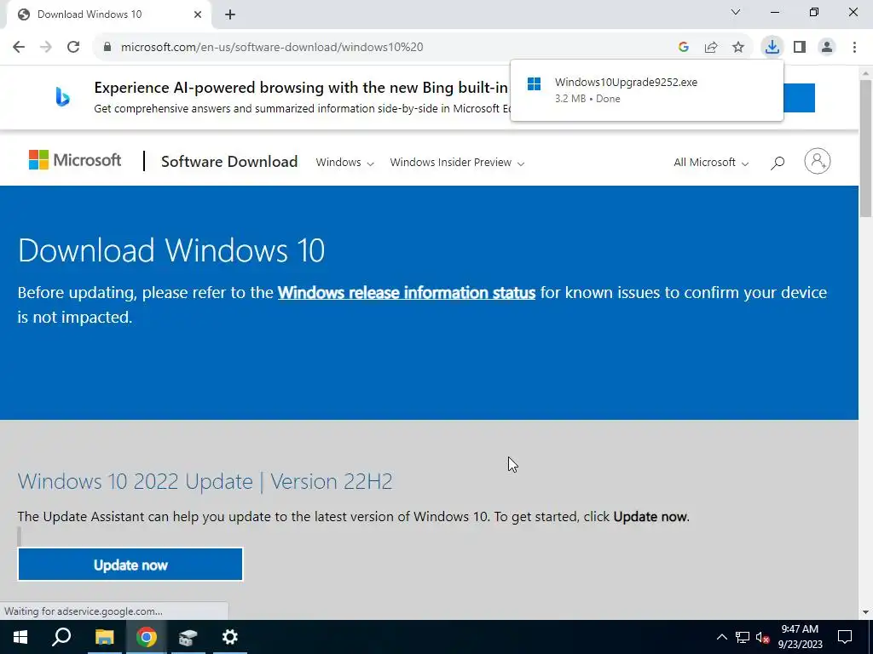Expand the Windows Insider Preview menu

point(457,163)
